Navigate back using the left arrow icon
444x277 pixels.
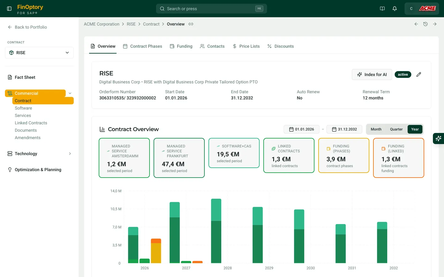tap(416, 24)
